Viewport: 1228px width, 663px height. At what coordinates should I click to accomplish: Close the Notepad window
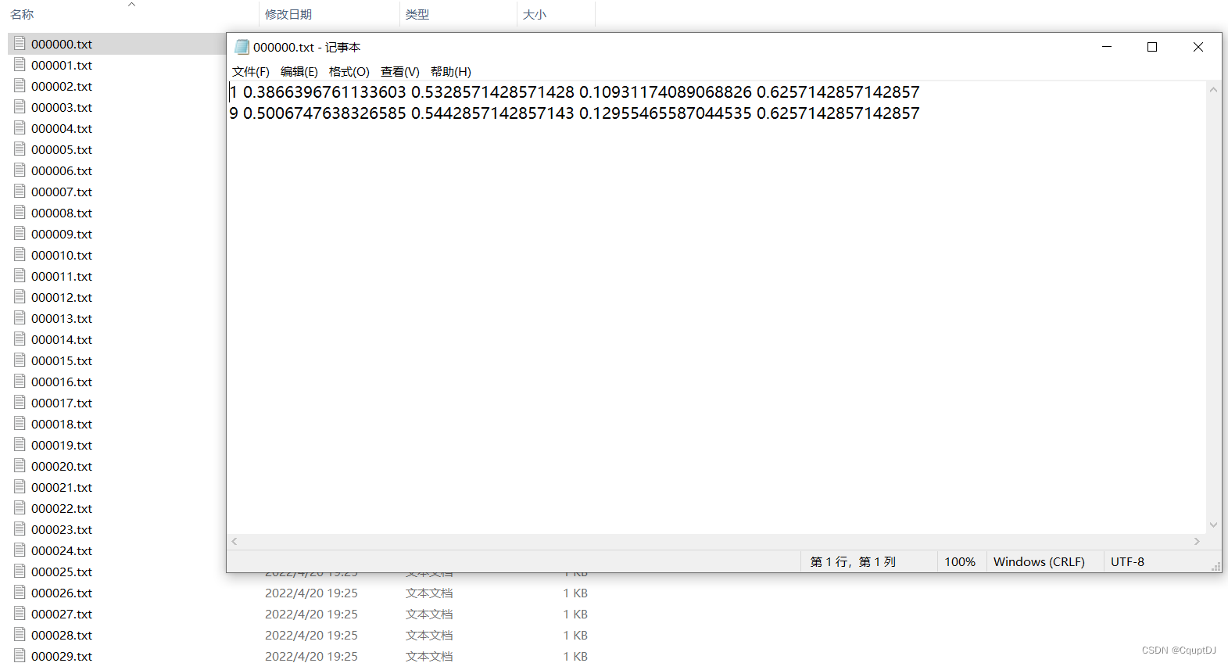1198,47
